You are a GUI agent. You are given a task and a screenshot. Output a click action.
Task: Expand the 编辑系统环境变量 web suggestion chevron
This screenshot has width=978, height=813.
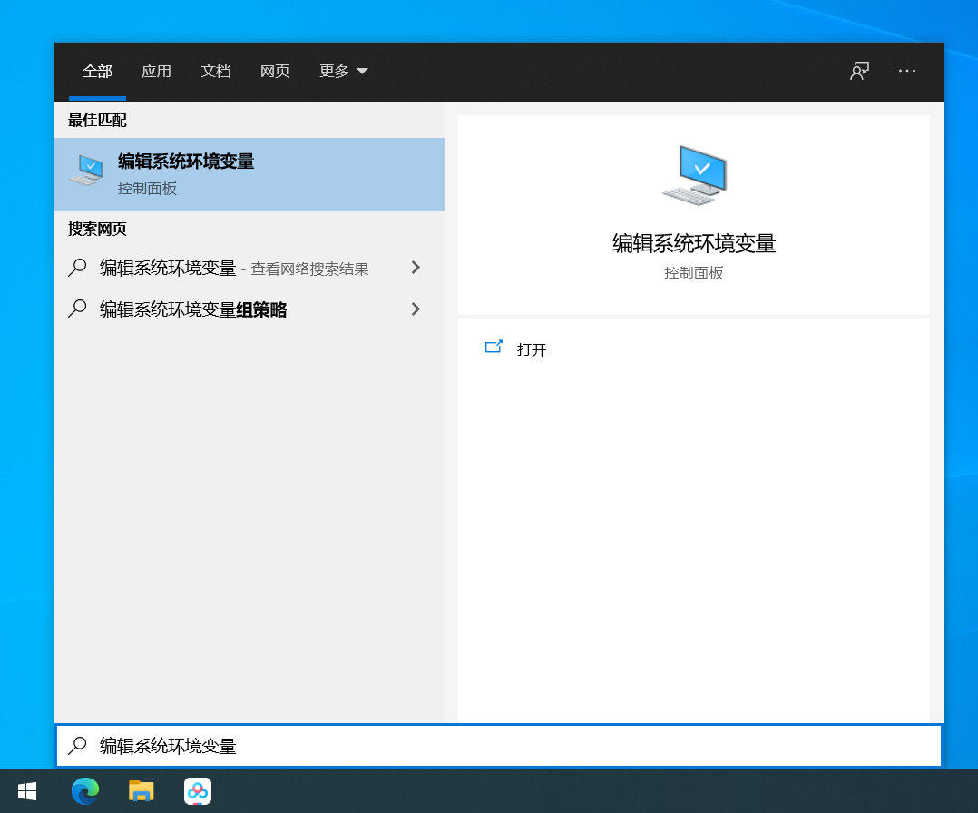(x=416, y=268)
